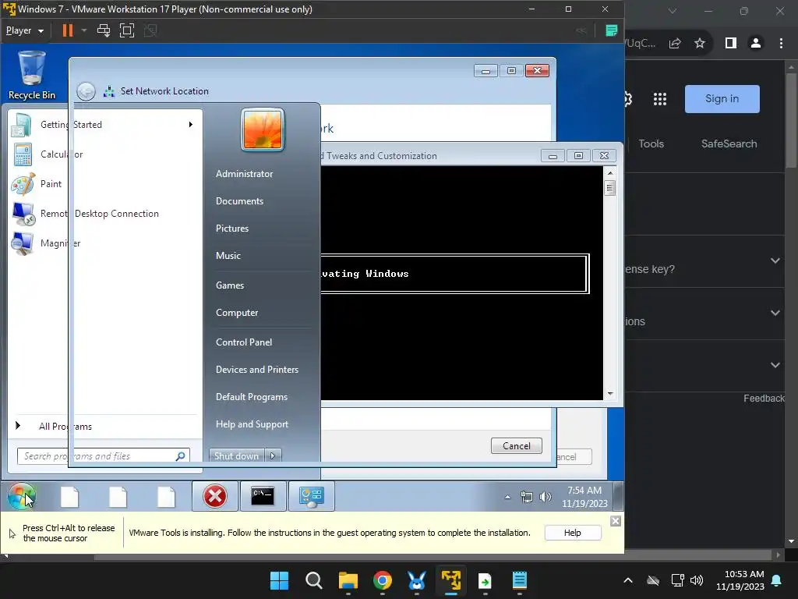Click the Search programs and files box

pyautogui.click(x=104, y=455)
